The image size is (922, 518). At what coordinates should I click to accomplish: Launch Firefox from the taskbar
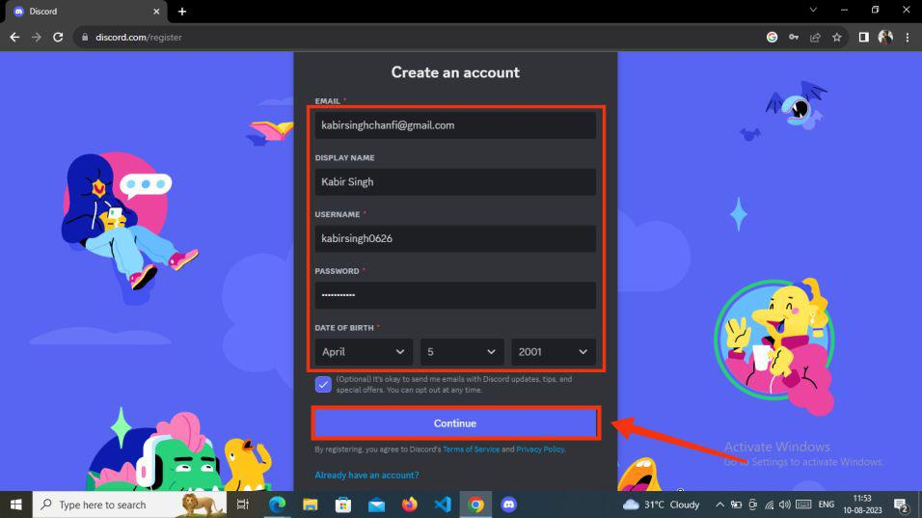click(409, 504)
